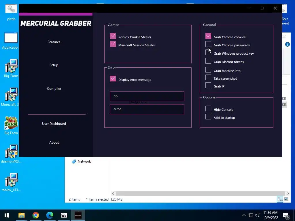Open the Compiler section in sidebar
Screen dimensions: 295x221
(54, 89)
